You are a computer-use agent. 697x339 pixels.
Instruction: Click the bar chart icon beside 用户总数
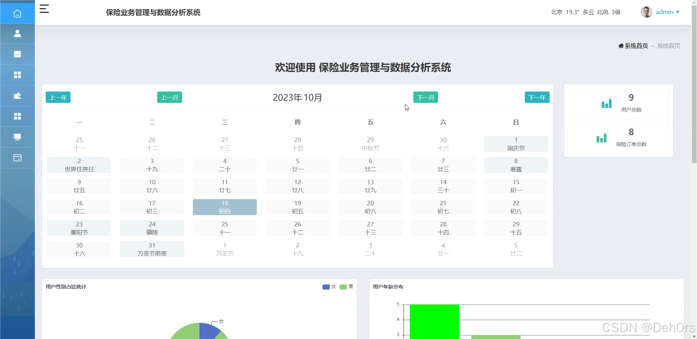coord(607,104)
